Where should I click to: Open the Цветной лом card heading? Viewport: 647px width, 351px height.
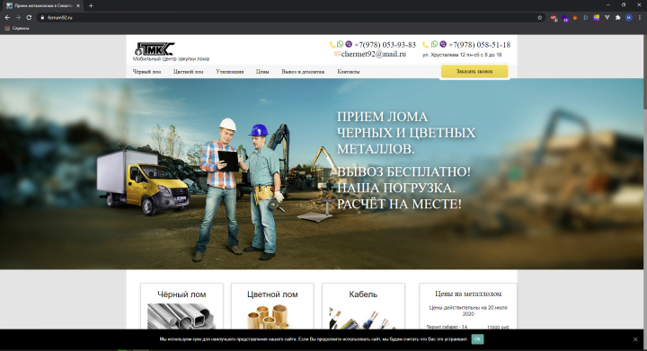(272, 294)
